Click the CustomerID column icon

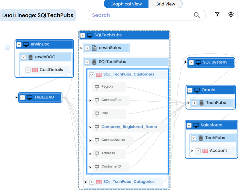click(97, 167)
